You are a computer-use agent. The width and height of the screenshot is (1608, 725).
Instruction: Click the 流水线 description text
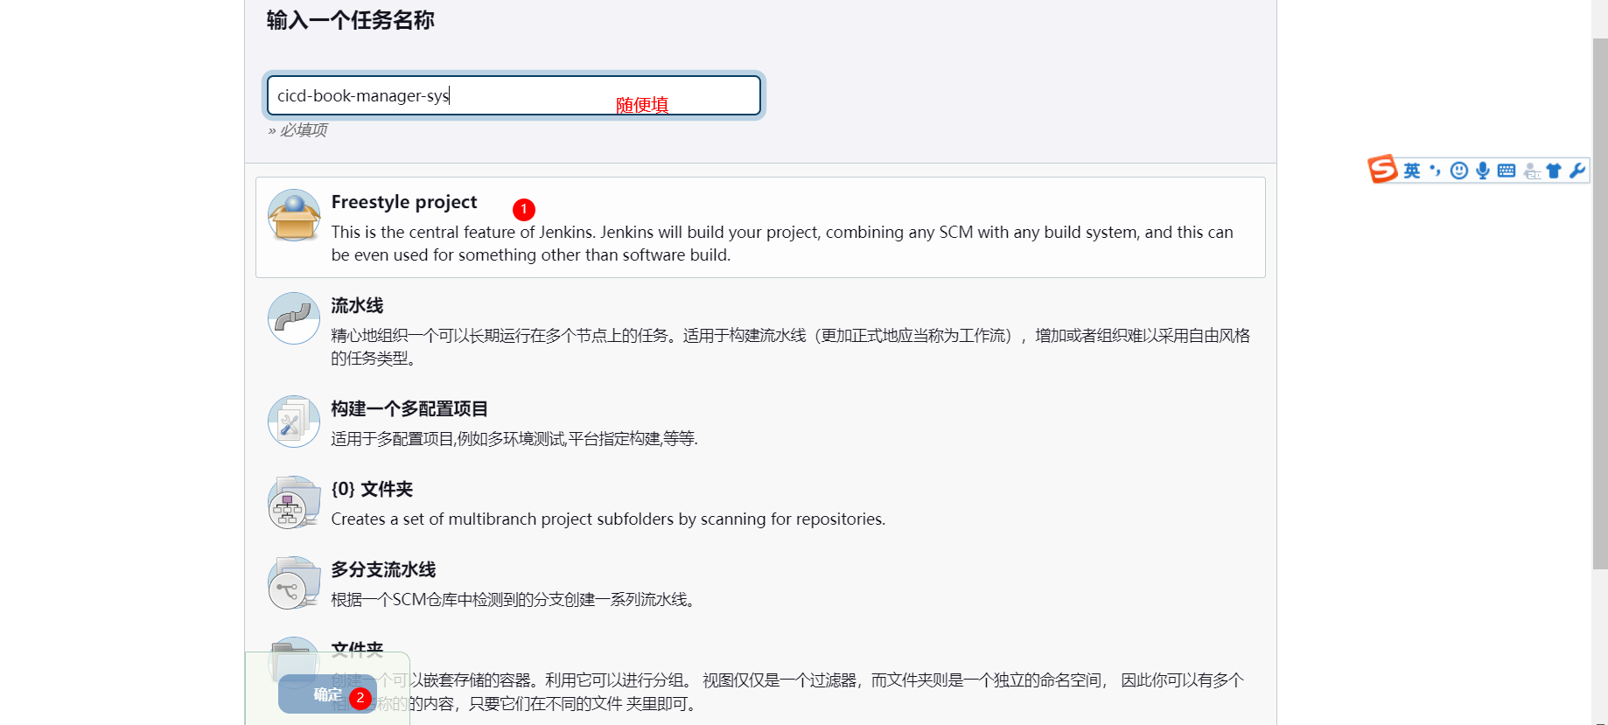[x=791, y=346]
